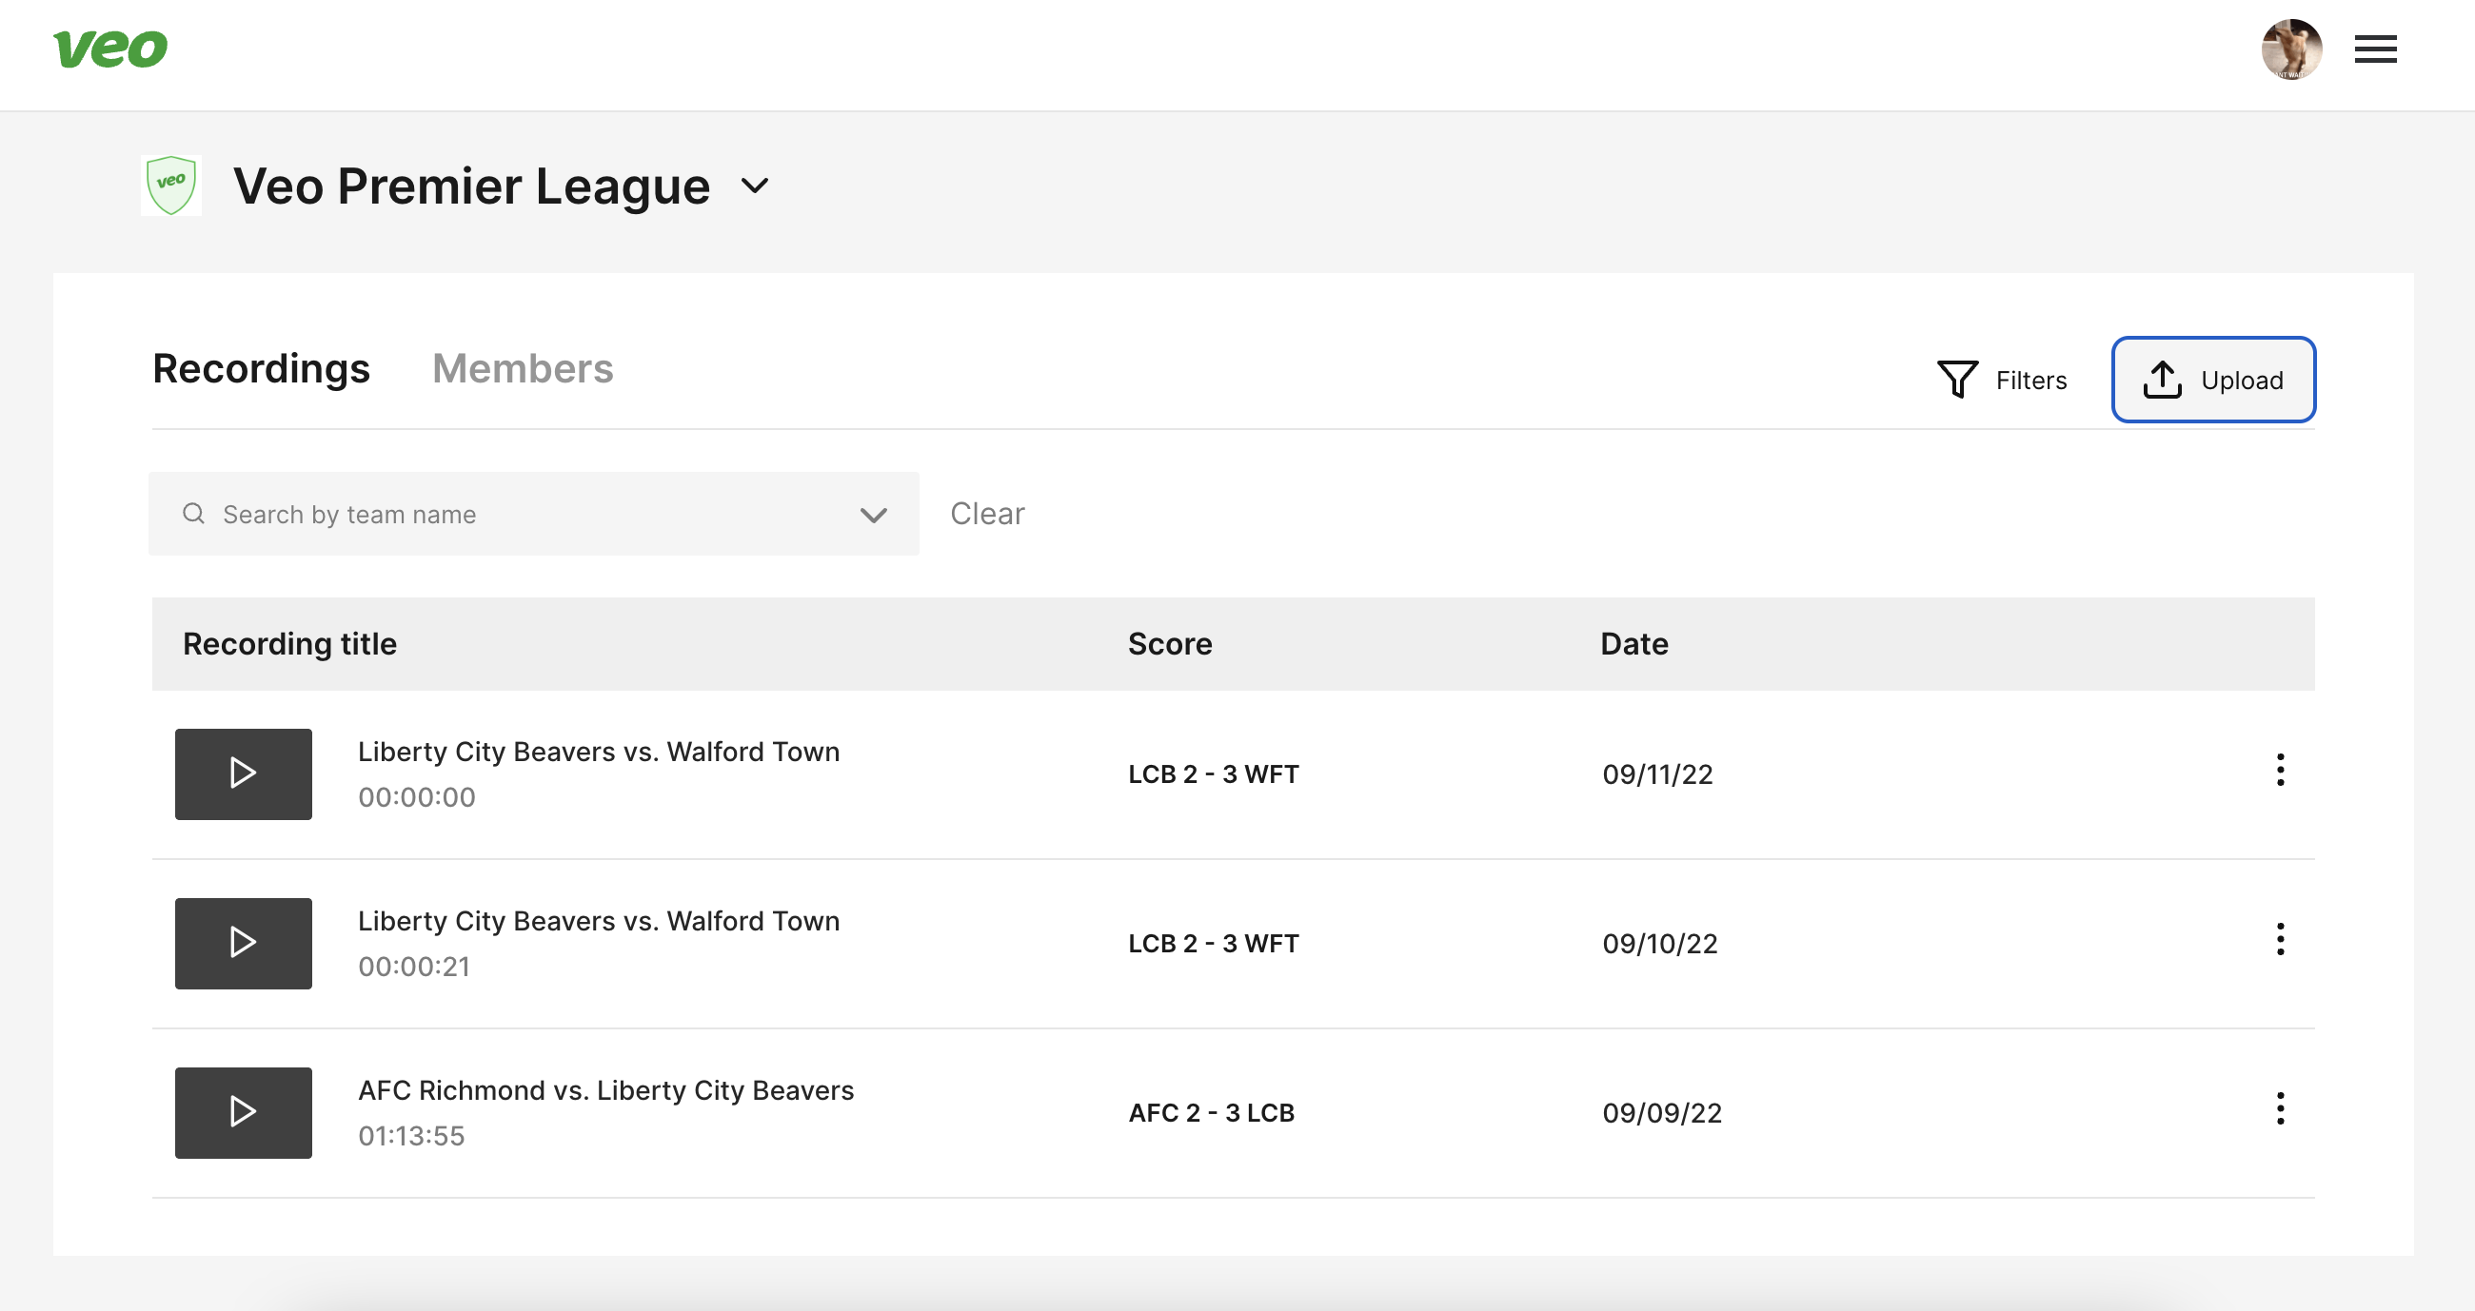Image resolution: width=2475 pixels, height=1311 pixels.
Task: Click the Veo logo in header
Action: point(110,49)
